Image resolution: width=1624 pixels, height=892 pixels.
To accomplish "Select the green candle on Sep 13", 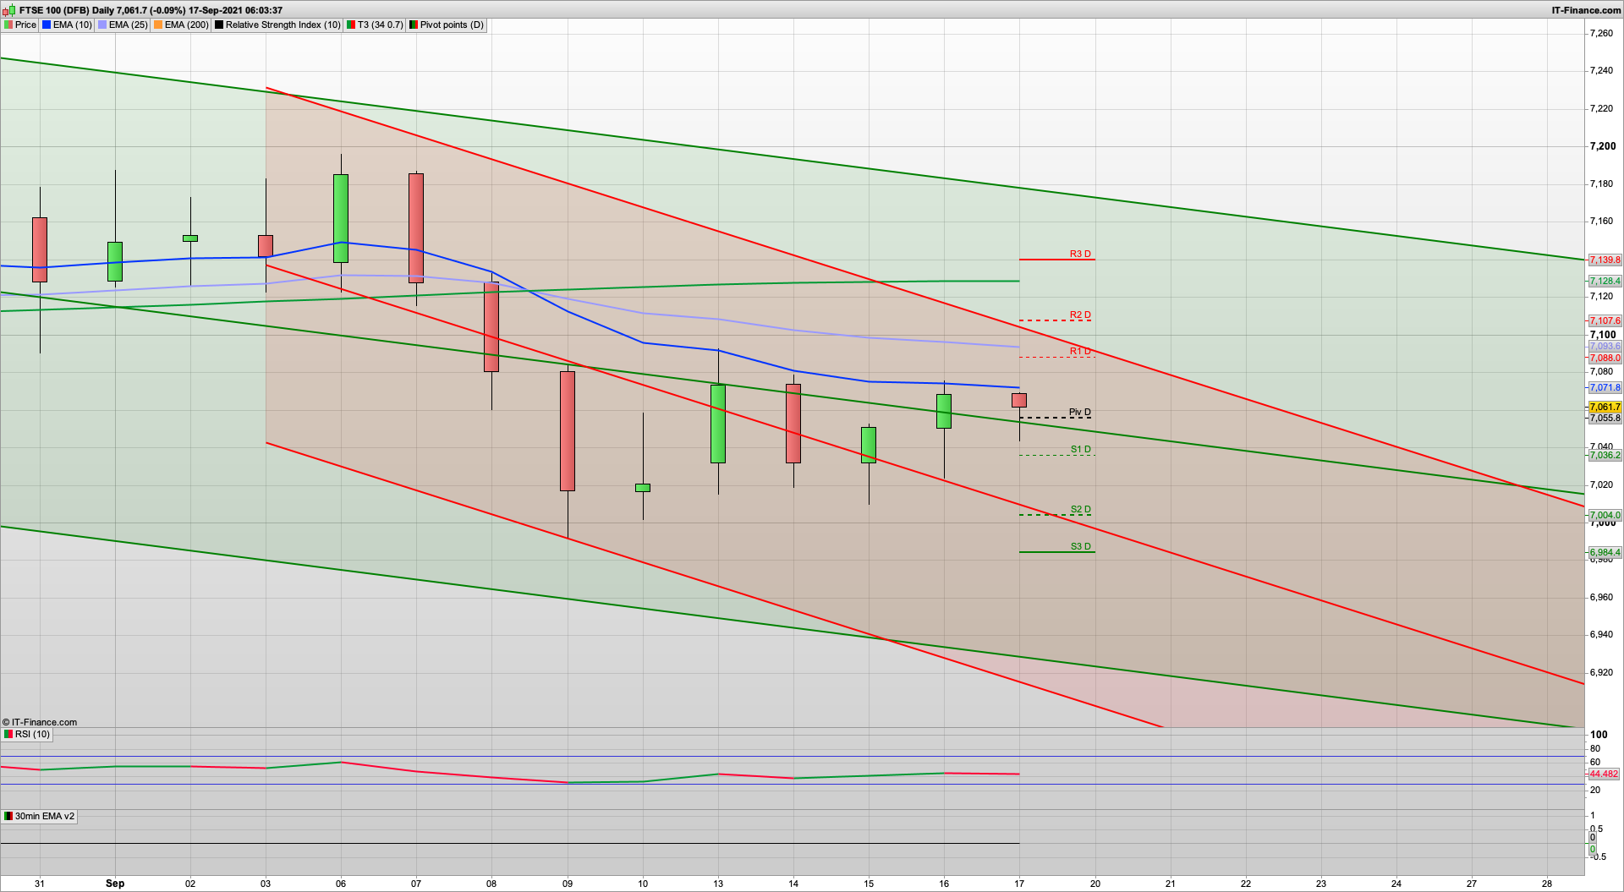I will [718, 424].
